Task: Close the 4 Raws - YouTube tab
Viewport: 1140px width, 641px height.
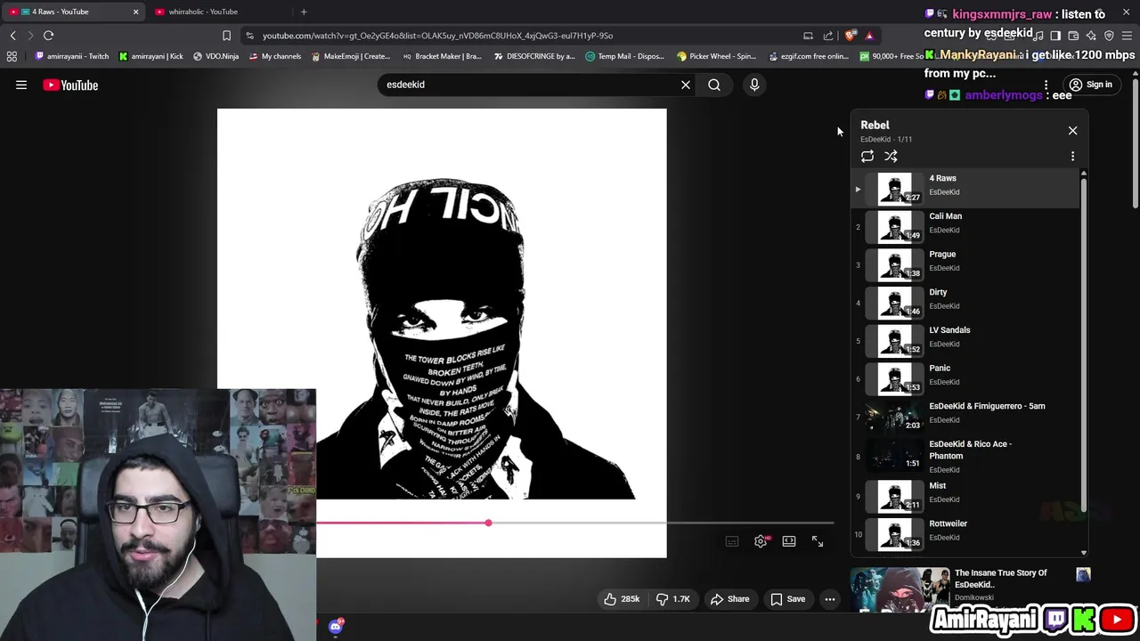Action: pos(135,12)
